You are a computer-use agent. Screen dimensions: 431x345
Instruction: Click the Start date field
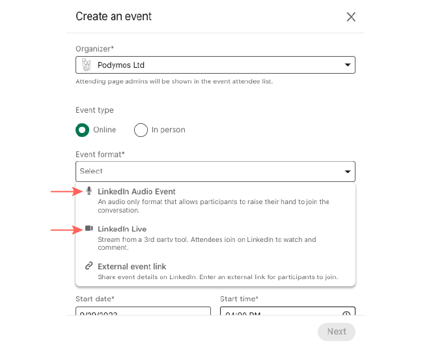(143, 313)
